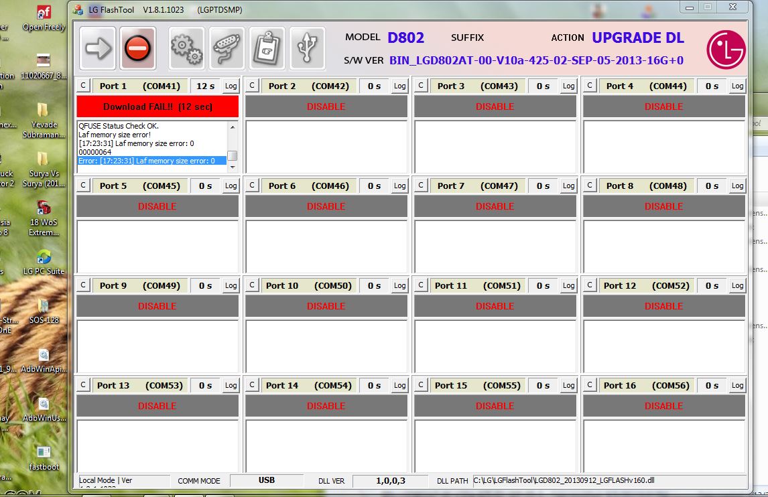Open the 11020667_8 desktop file
Image resolution: width=768 pixels, height=497 pixels.
[44, 66]
